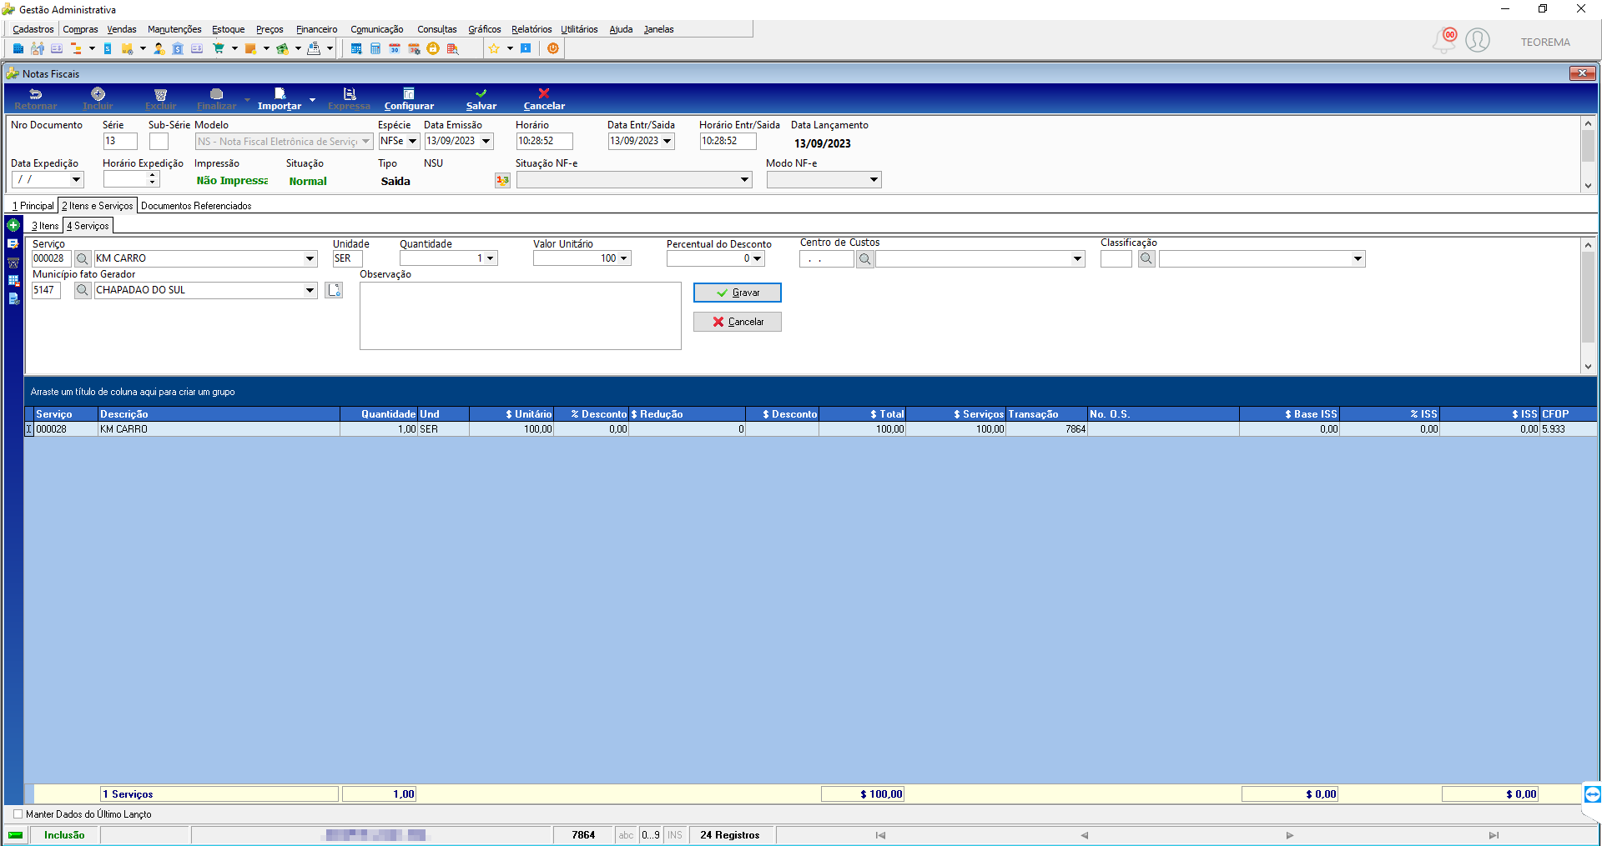Click the cash register icon in toolbar
1602x846 pixels.
tap(314, 48)
